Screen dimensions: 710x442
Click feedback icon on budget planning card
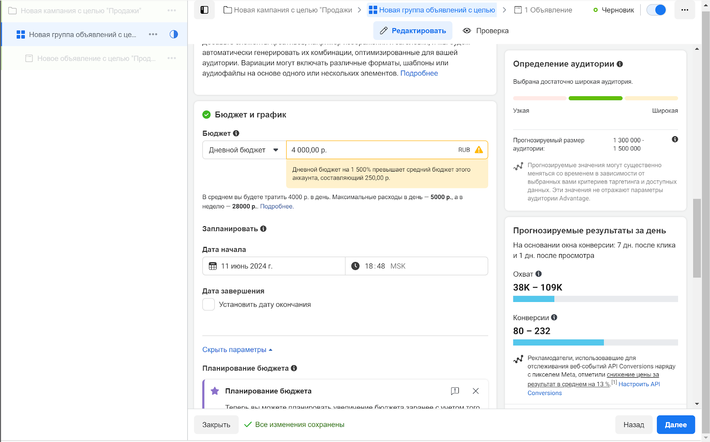coord(455,391)
